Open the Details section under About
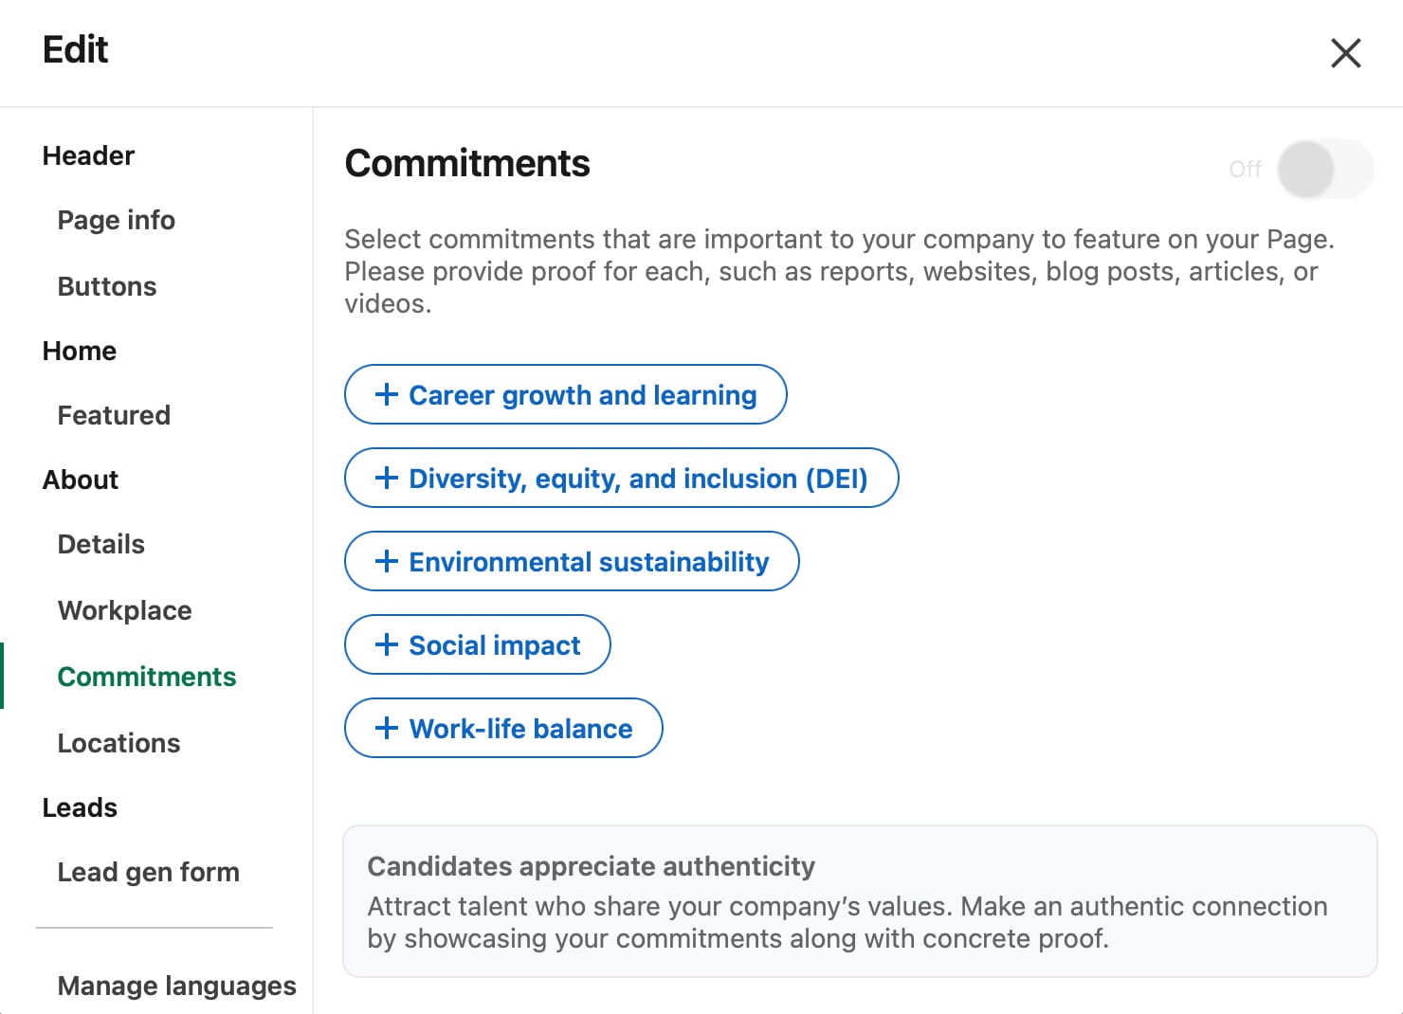The image size is (1403, 1014). coord(101,544)
